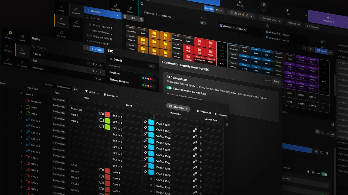Switch to the Destinations tab
Image resolution: width=348 pixels, height=195 pixels.
63,87
